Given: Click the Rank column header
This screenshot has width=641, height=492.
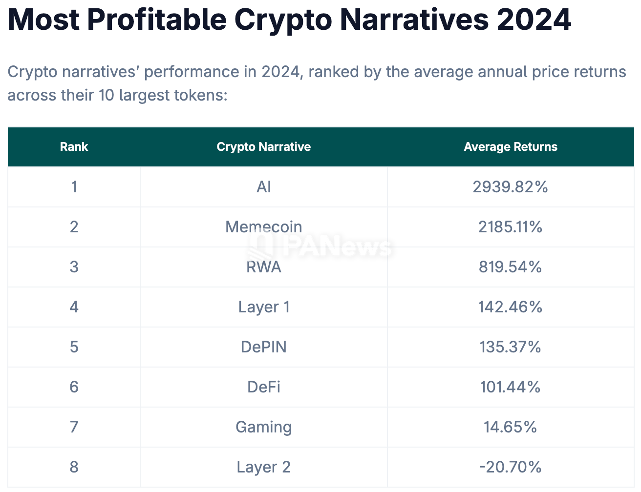Looking at the screenshot, I should tap(74, 147).
